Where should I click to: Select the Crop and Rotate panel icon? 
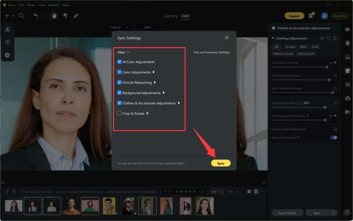(347, 85)
